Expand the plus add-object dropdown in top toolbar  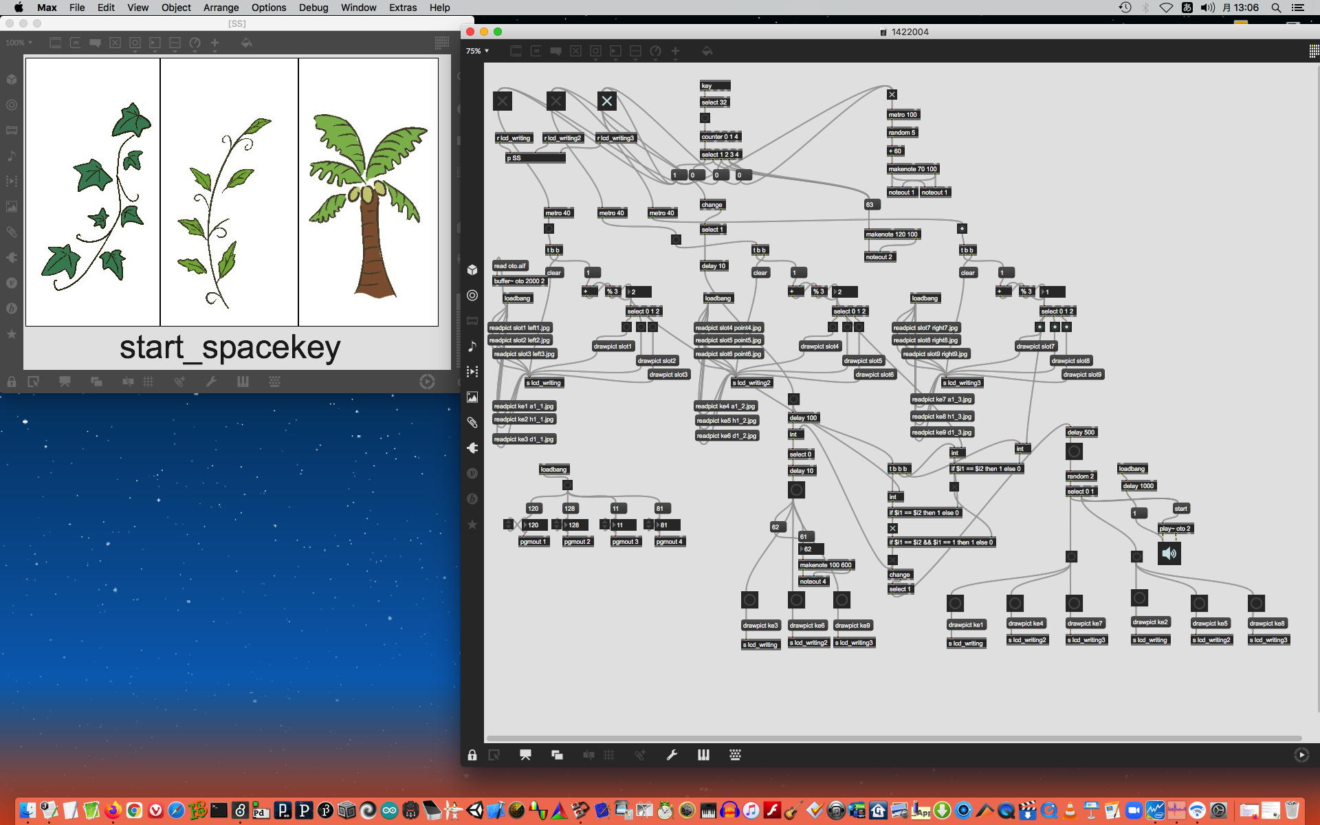(675, 52)
